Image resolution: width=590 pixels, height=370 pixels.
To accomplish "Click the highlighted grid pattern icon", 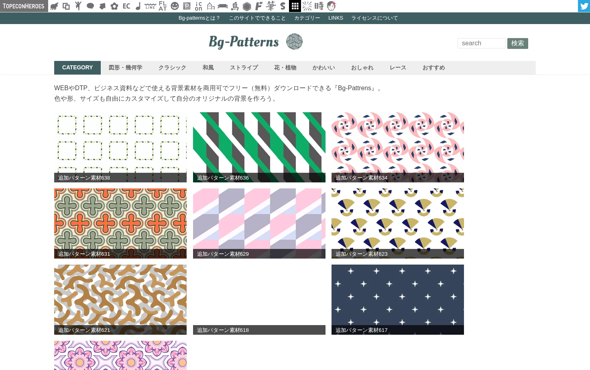I will [x=295, y=6].
